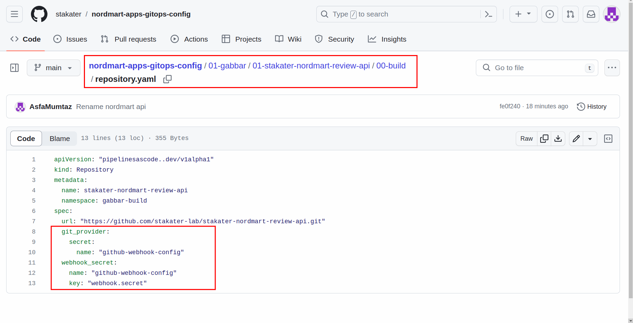Switch to Code view toggle

(x=26, y=139)
